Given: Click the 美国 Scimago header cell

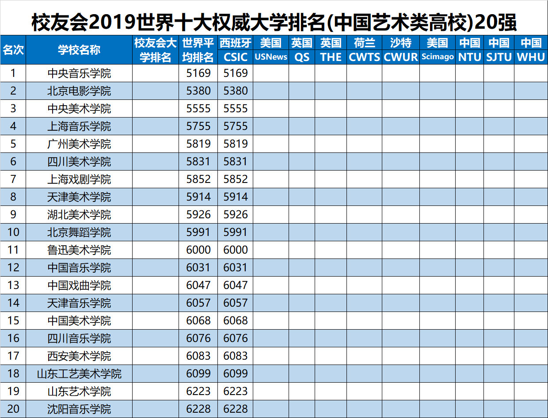Looking at the screenshot, I should coord(438,50).
